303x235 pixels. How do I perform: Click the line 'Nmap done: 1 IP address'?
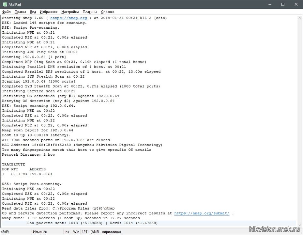point(71,218)
